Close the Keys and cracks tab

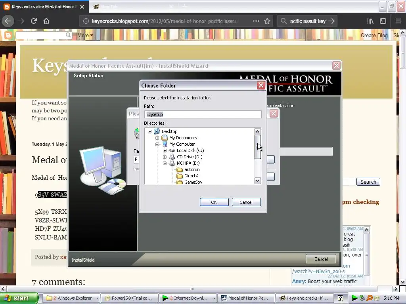[82, 7]
